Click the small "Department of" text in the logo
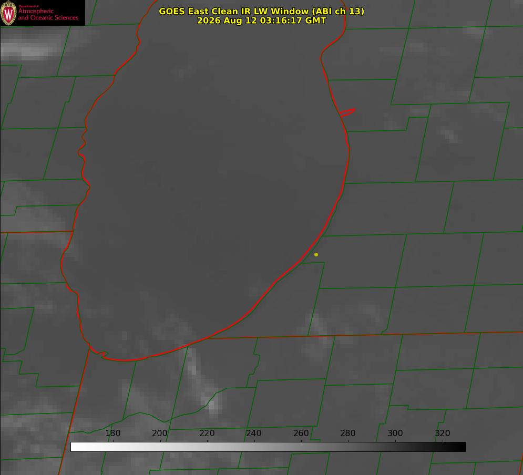This screenshot has width=523, height=475. pyautogui.click(x=28, y=6)
